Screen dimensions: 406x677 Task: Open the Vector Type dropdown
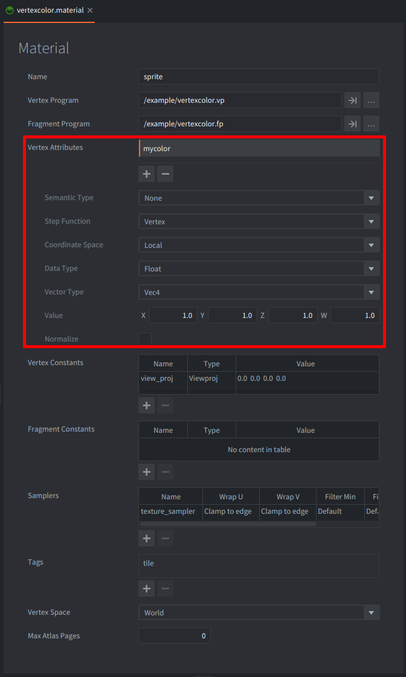(259, 293)
